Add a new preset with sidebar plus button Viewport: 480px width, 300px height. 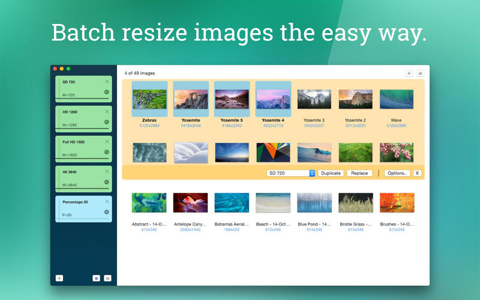pyautogui.click(x=59, y=278)
